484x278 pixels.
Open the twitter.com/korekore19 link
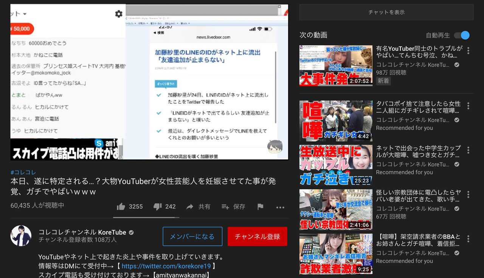click(166, 266)
